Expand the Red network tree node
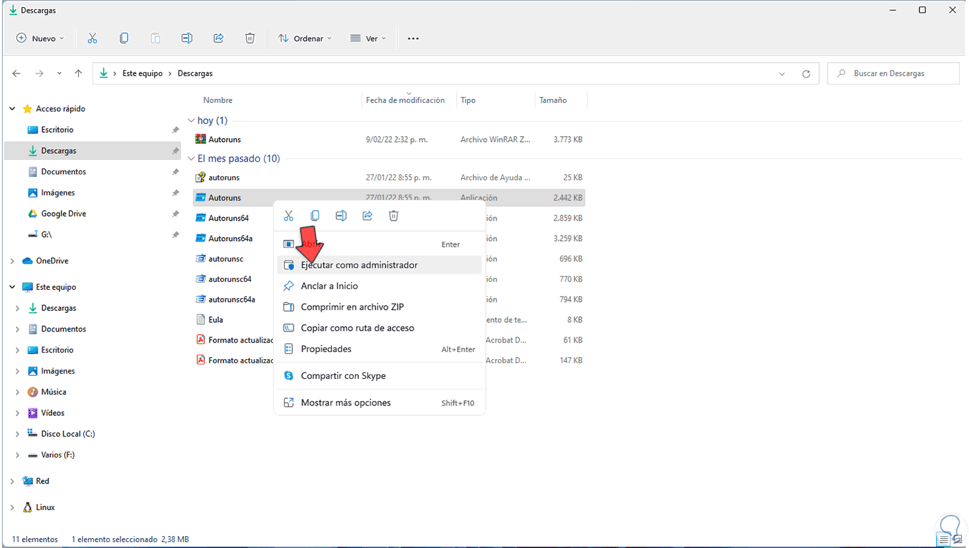 coord(13,481)
